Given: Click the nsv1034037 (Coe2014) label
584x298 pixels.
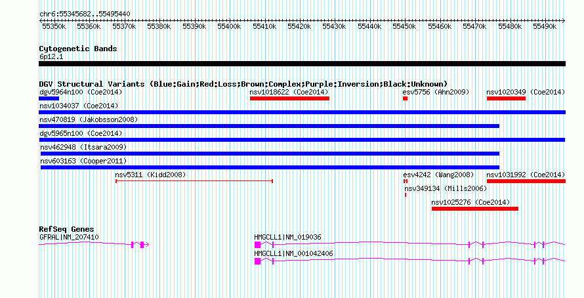Looking at the screenshot, I should [79, 106].
